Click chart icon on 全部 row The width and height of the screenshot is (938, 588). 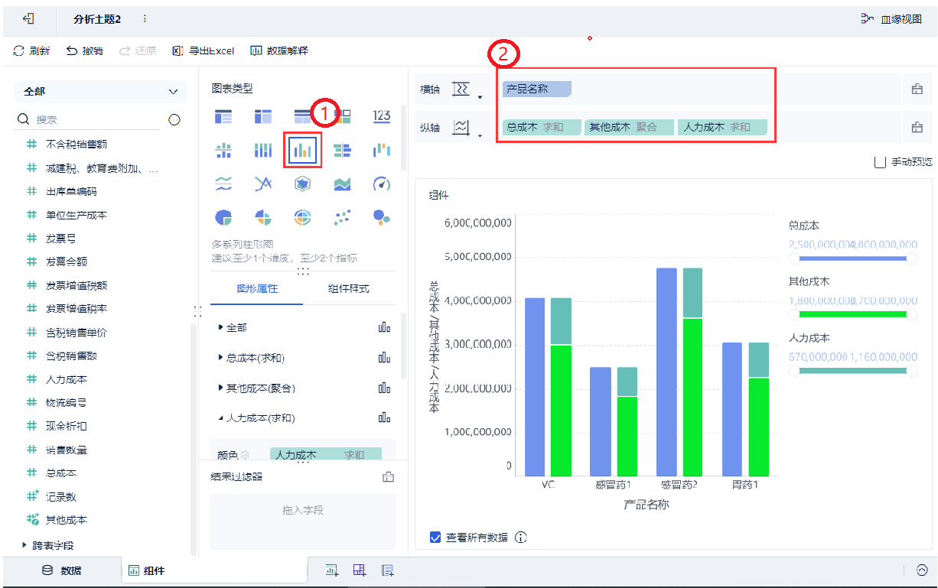coord(384,327)
